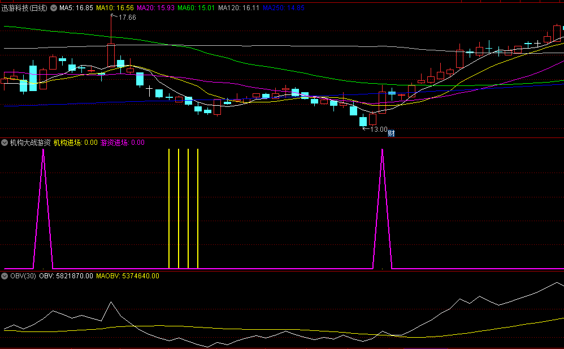Click the 机构进场: 0.00 value
Image resolution: width=564 pixels, height=349 pixels.
[x=76, y=143]
